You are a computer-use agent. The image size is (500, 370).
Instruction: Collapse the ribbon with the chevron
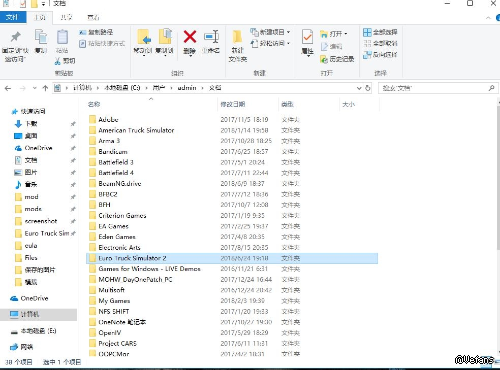(488, 18)
